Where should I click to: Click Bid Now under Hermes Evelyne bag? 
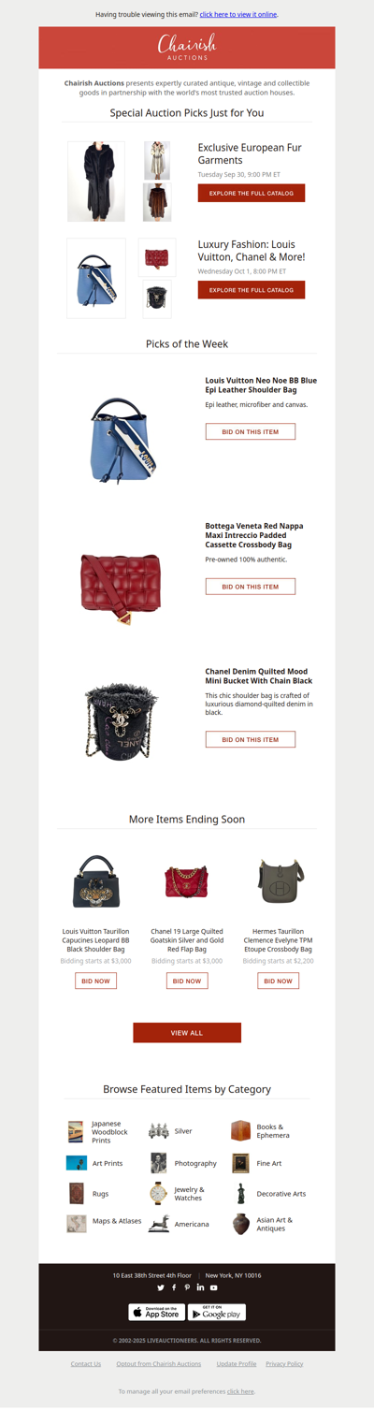pyautogui.click(x=279, y=981)
